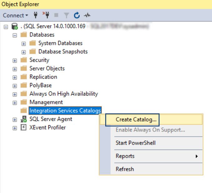Expand the Replication folder
The height and width of the screenshot is (193, 212).
15,77
